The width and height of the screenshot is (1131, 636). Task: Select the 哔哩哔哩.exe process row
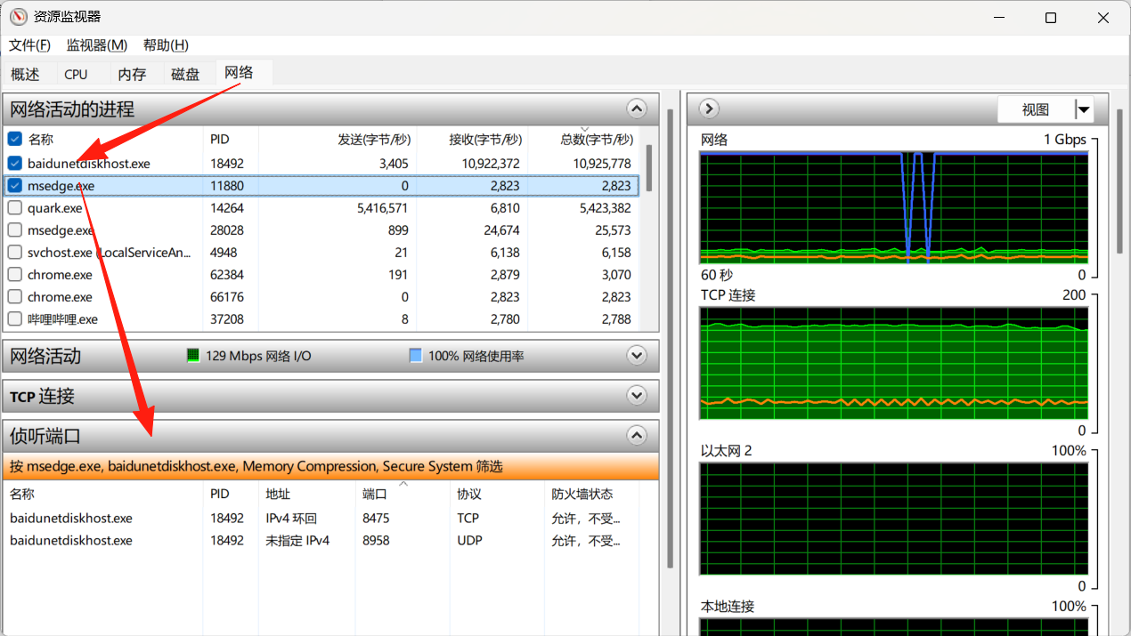pos(321,319)
